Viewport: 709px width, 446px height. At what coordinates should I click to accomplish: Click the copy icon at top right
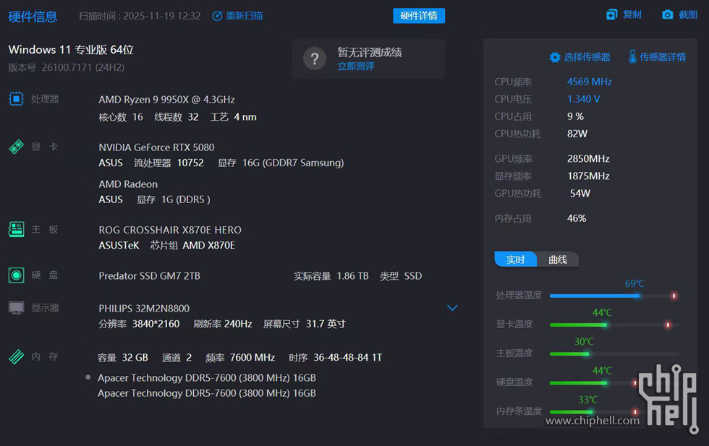(612, 14)
